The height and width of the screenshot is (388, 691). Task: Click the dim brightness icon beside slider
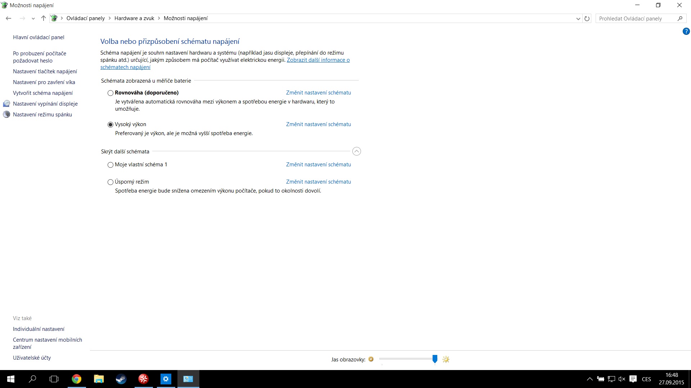(371, 359)
